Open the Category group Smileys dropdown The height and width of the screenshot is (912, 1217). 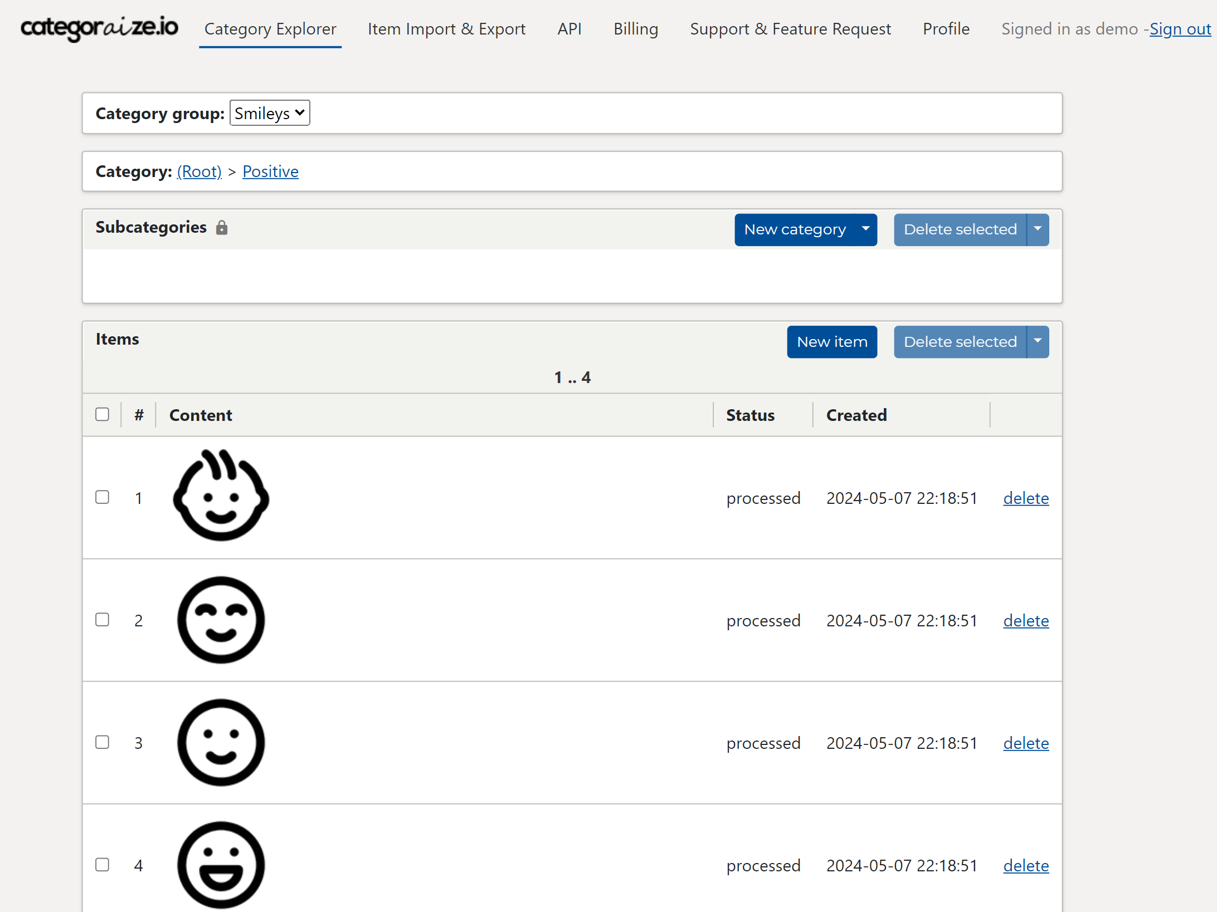coord(270,113)
